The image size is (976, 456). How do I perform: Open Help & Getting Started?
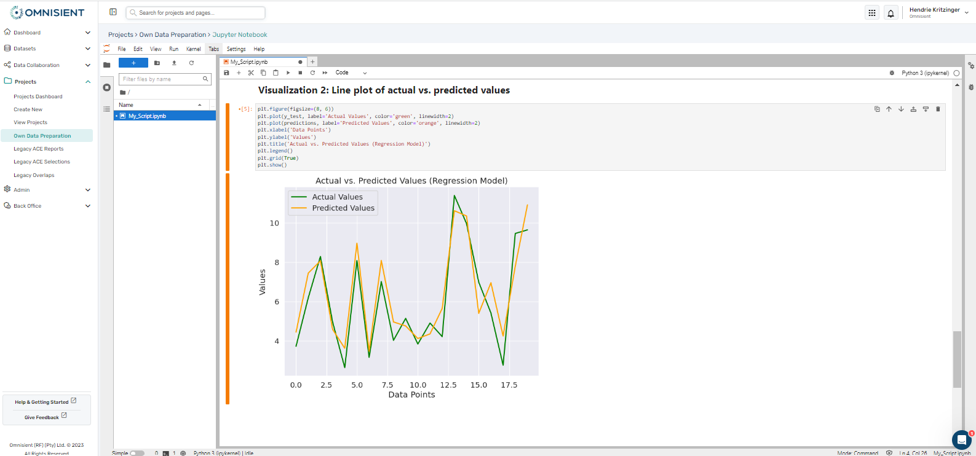[x=46, y=401]
